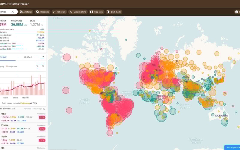The width and height of the screenshot is (240, 150).
Task: Switch to the Spread tab
Action: 28,57
